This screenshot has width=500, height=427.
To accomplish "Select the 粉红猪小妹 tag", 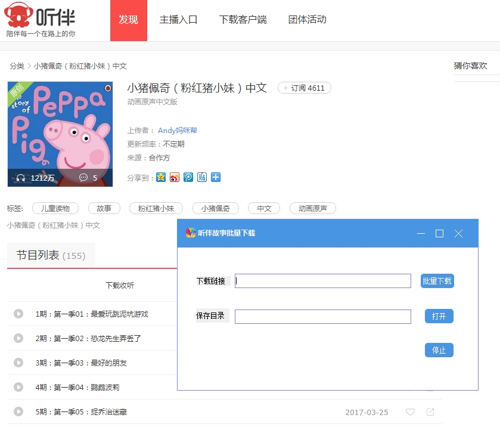I will coord(156,208).
